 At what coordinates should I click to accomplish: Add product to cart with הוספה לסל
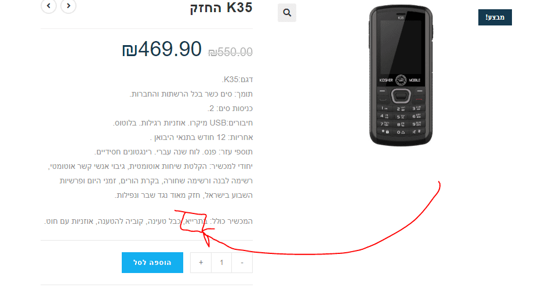(152, 263)
